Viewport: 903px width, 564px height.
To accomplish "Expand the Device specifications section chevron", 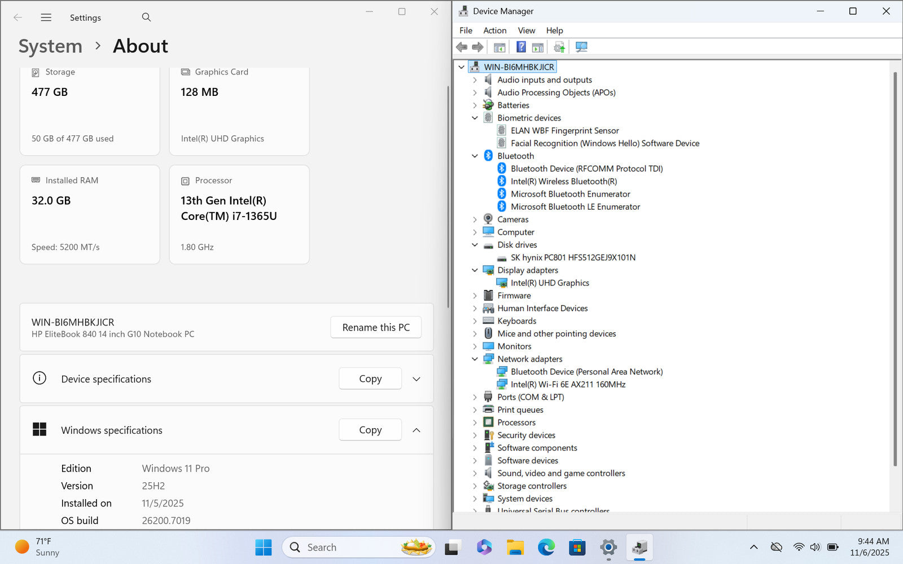I will pyautogui.click(x=417, y=379).
